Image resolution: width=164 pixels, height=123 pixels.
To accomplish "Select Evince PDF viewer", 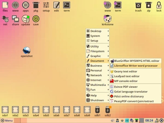I will click(x=125, y=87).
